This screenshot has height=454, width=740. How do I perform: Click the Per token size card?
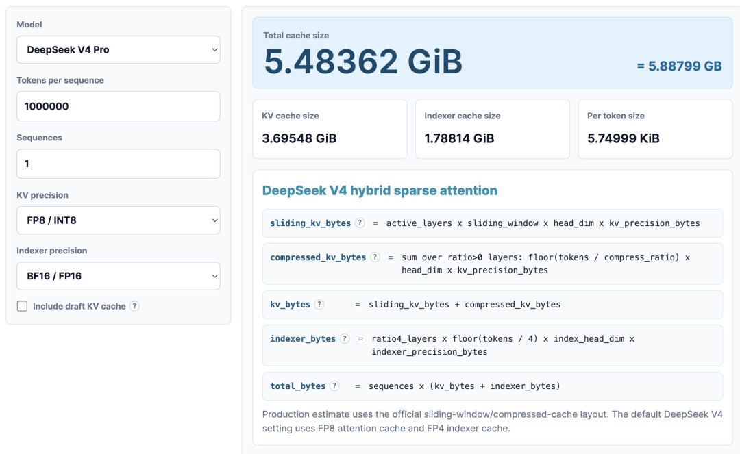point(655,129)
